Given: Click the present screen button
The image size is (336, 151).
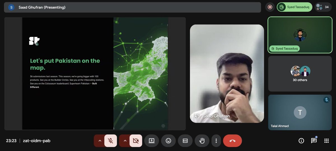Looking at the screenshot, I should (x=151, y=141).
